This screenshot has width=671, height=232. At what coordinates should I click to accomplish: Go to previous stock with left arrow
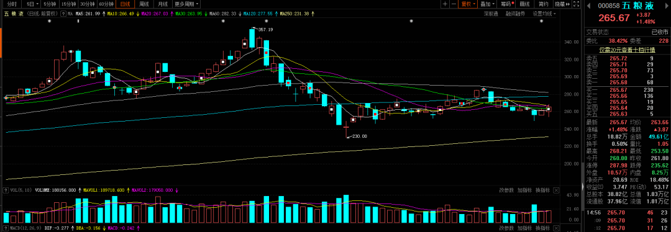pyautogui.click(x=588, y=6)
